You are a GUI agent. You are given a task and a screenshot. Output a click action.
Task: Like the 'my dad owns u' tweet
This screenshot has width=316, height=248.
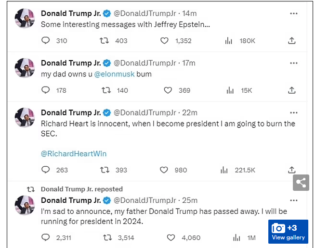pos(168,90)
